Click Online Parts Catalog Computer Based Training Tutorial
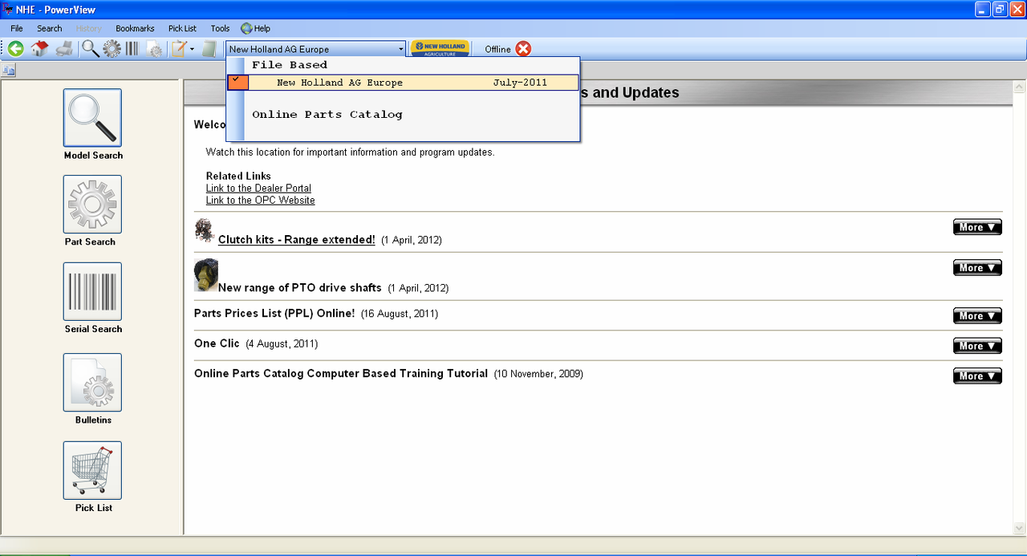1027x556 pixels. pos(341,373)
